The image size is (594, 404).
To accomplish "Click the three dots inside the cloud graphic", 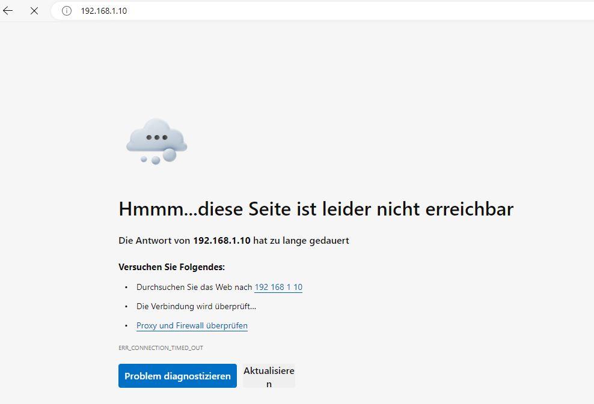I will [156, 137].
